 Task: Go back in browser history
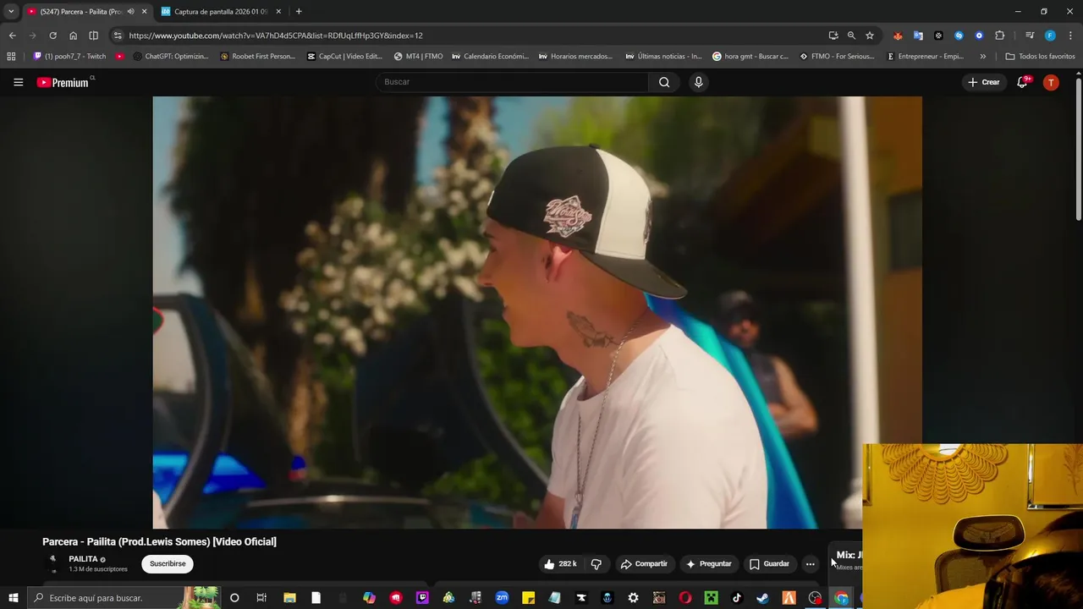[x=12, y=36]
